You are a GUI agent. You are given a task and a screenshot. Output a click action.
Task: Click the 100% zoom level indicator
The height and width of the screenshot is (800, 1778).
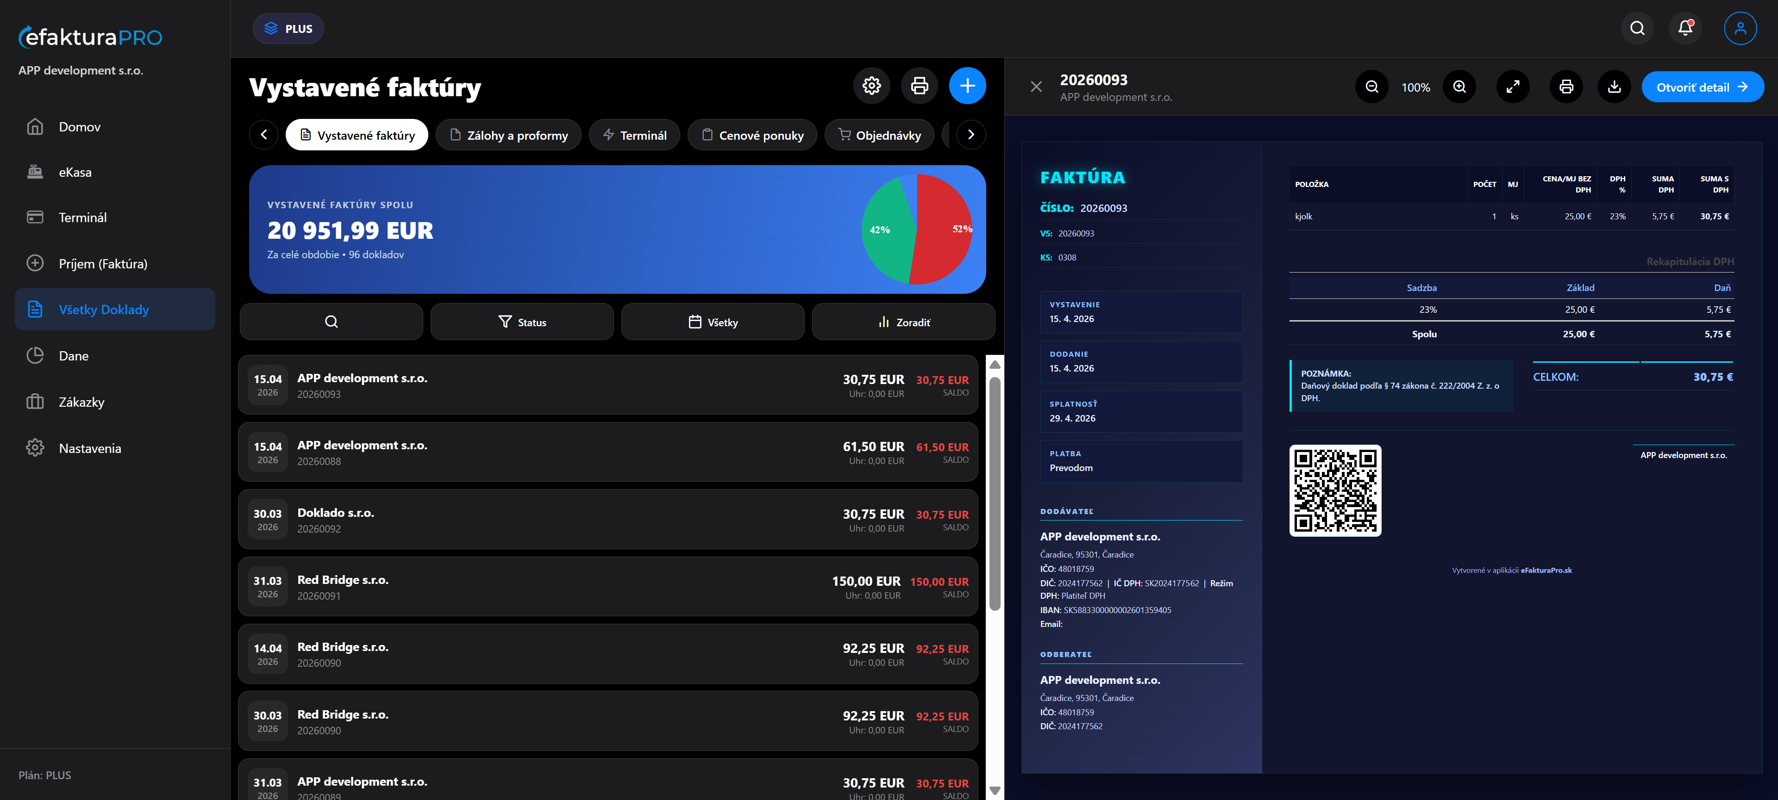coord(1415,87)
